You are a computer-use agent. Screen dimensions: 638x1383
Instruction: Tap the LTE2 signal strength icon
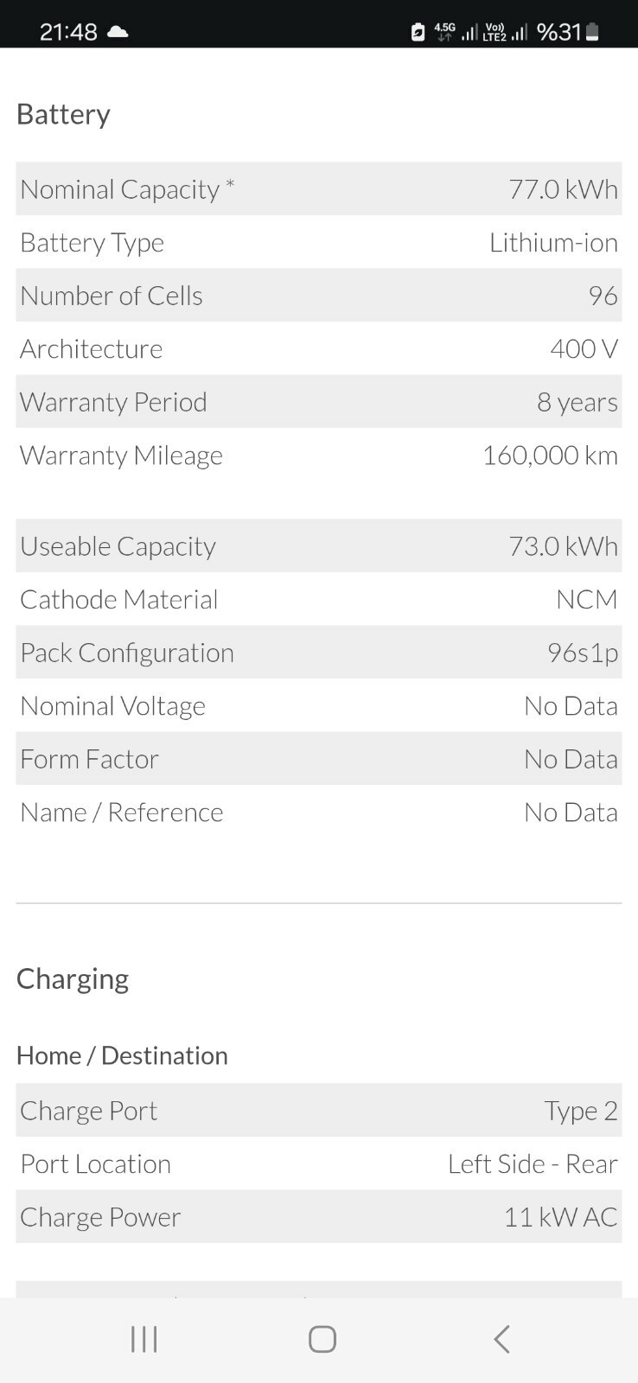(494, 33)
